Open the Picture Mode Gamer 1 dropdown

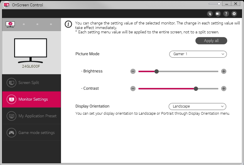(198, 54)
